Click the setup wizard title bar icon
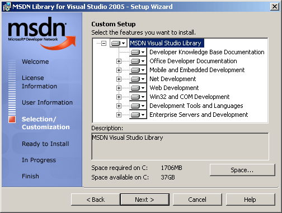282x213 pixels. pyautogui.click(x=7, y=7)
